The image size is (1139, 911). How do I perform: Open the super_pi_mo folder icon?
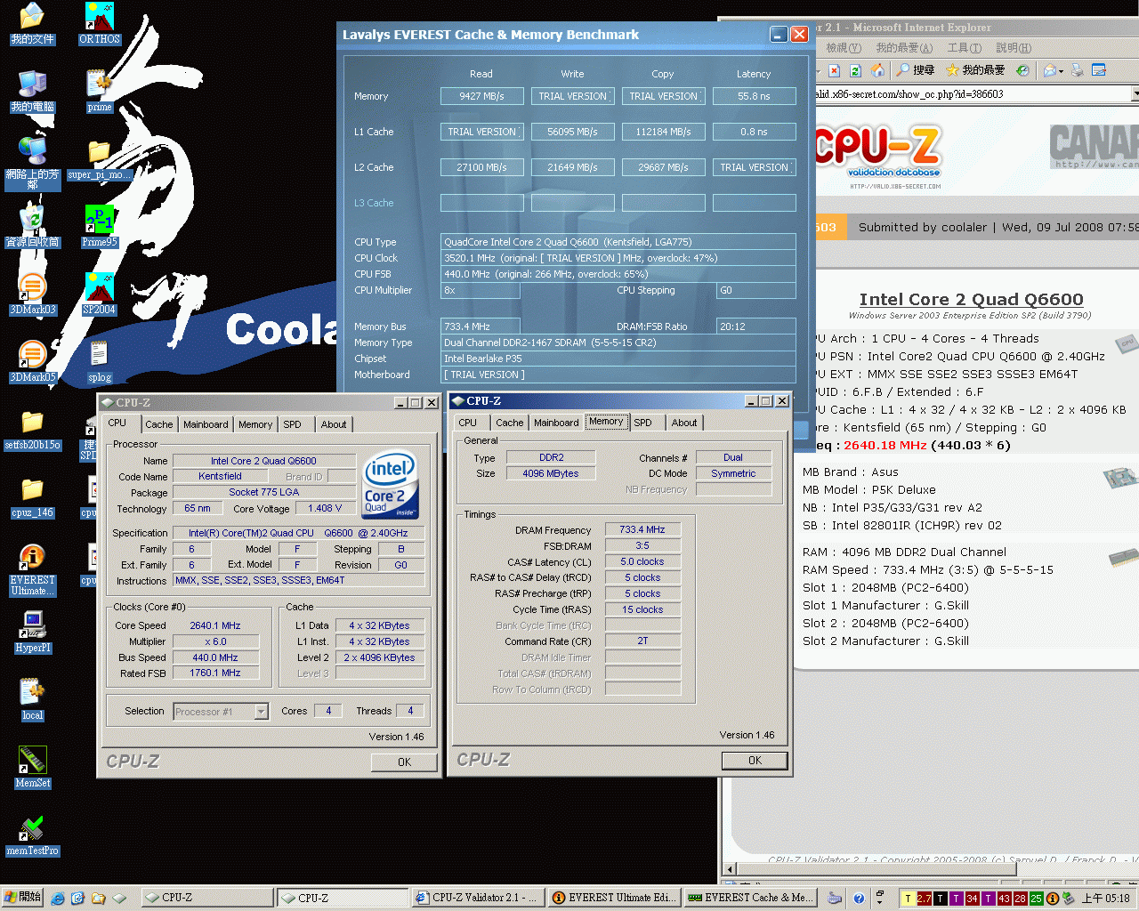[100, 158]
